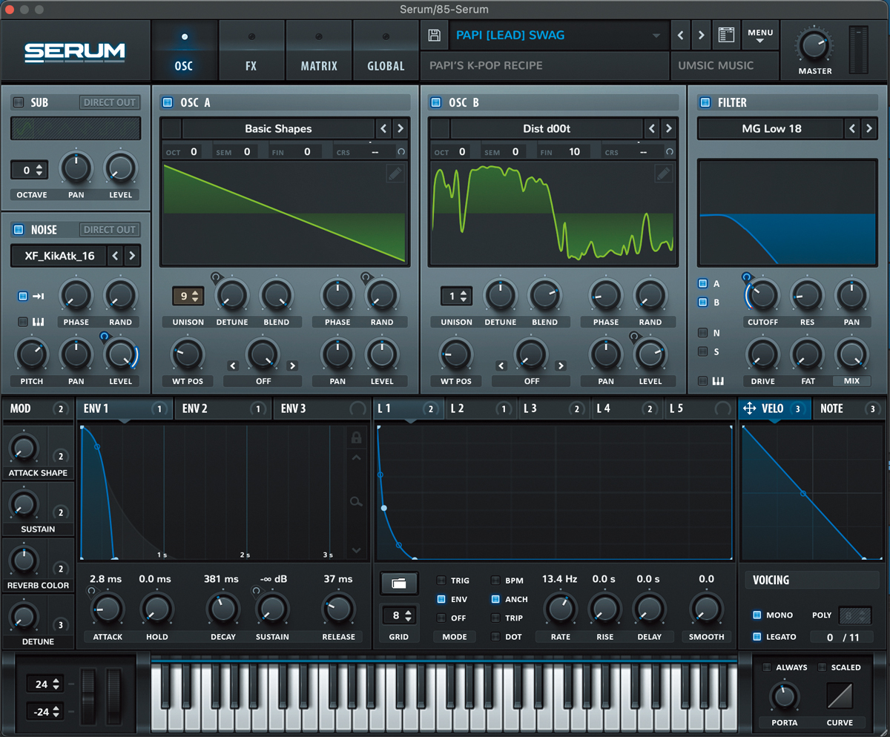Click the filter CUTOFF knob
Screen dimensions: 890x737
(762, 296)
